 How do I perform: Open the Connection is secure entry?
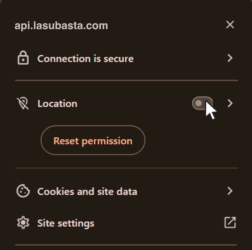(x=85, y=59)
